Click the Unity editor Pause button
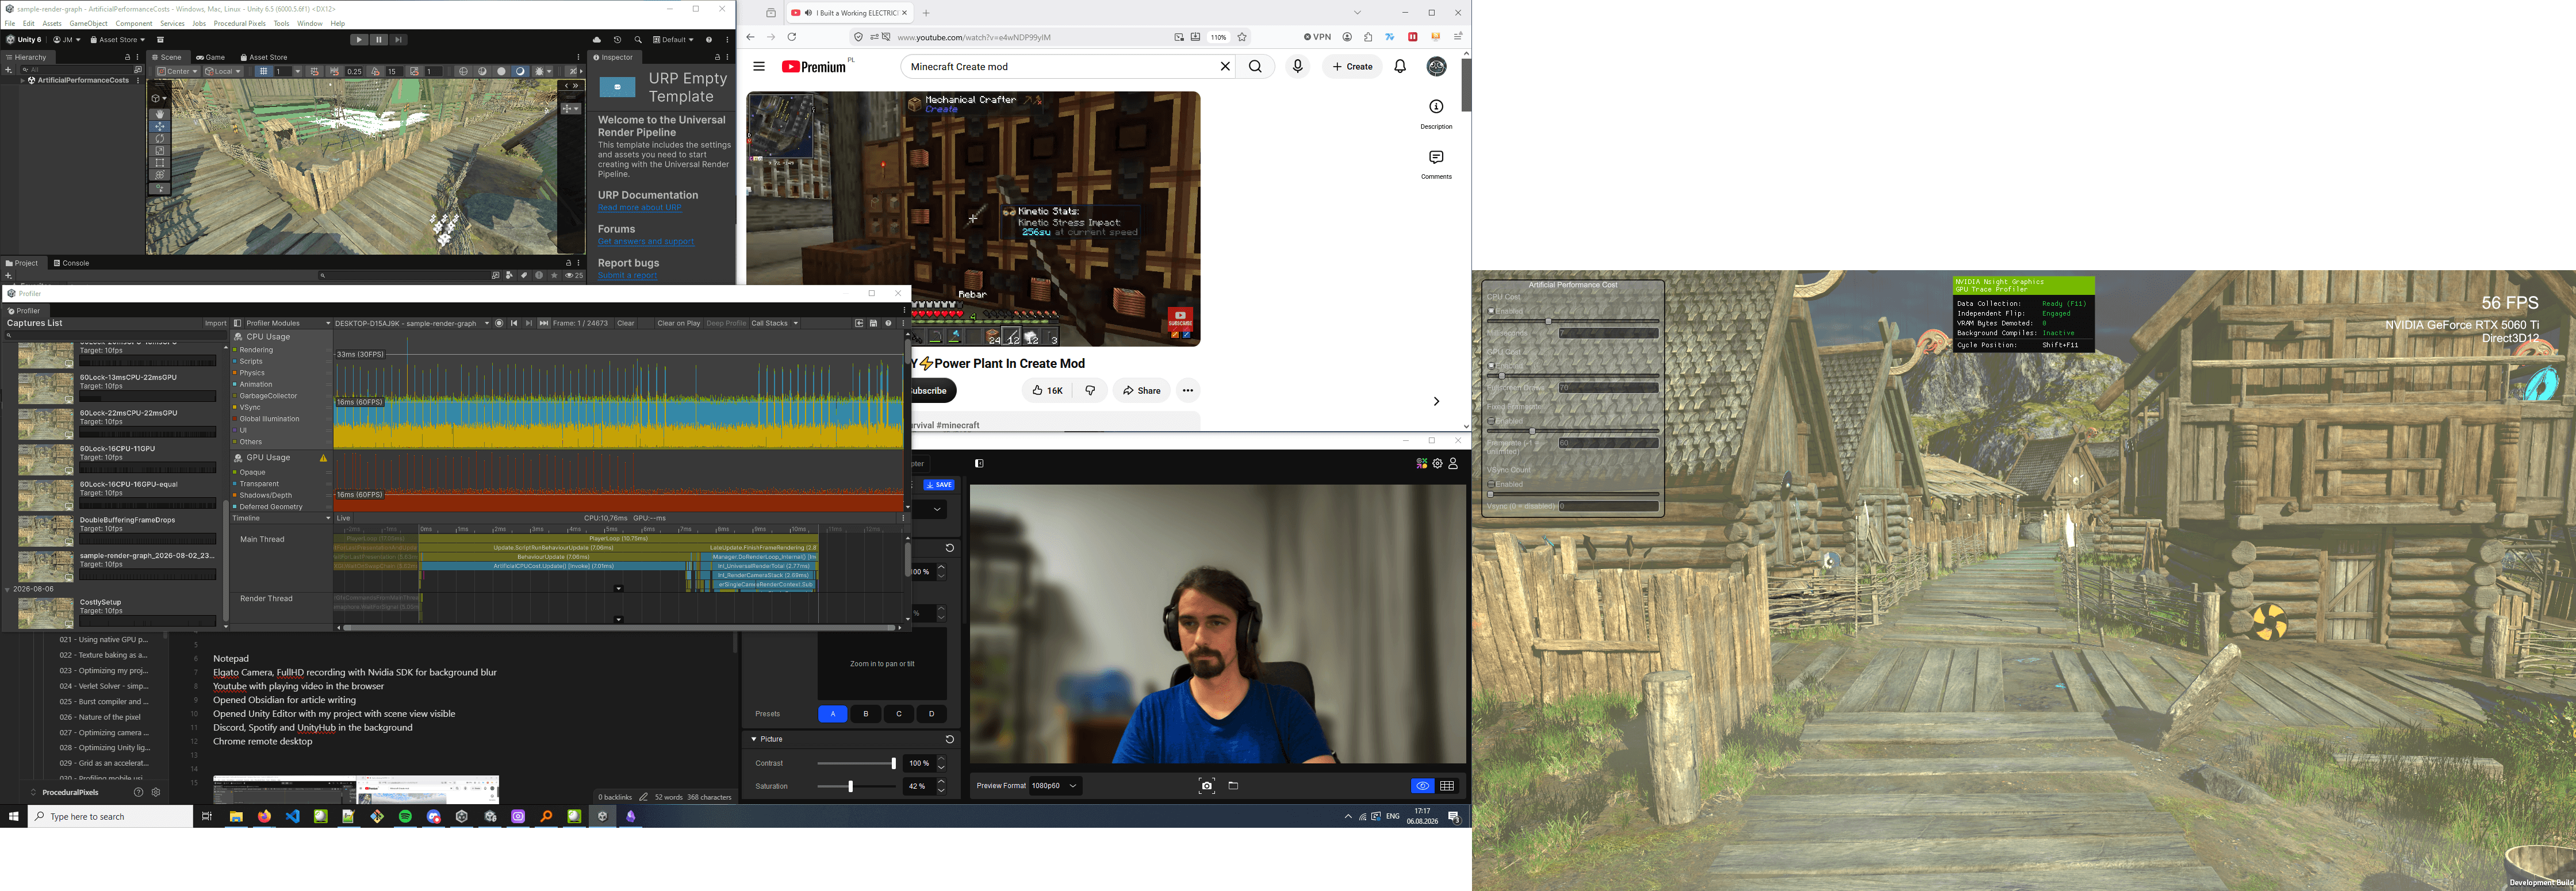The width and height of the screenshot is (2576, 891). (379, 40)
